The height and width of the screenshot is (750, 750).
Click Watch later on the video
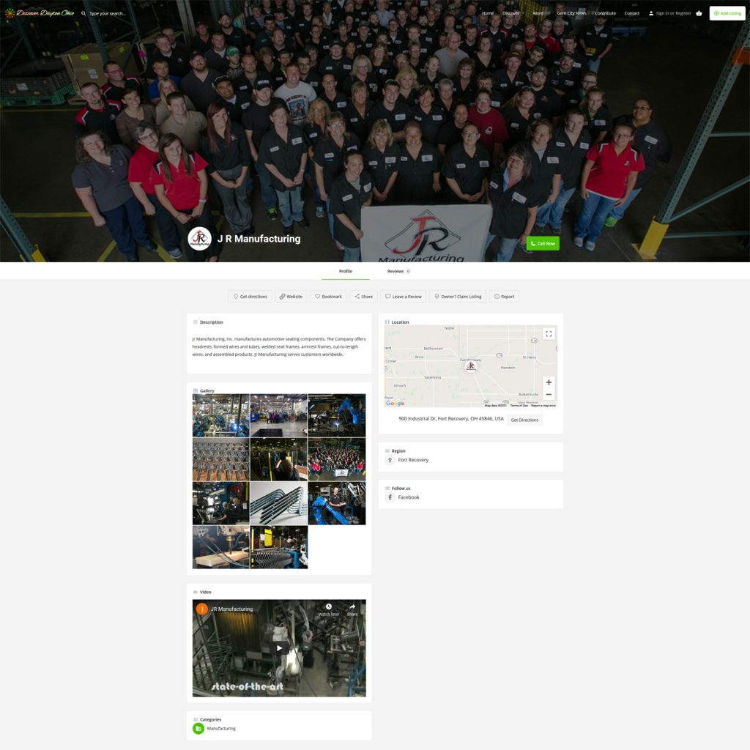point(329,609)
